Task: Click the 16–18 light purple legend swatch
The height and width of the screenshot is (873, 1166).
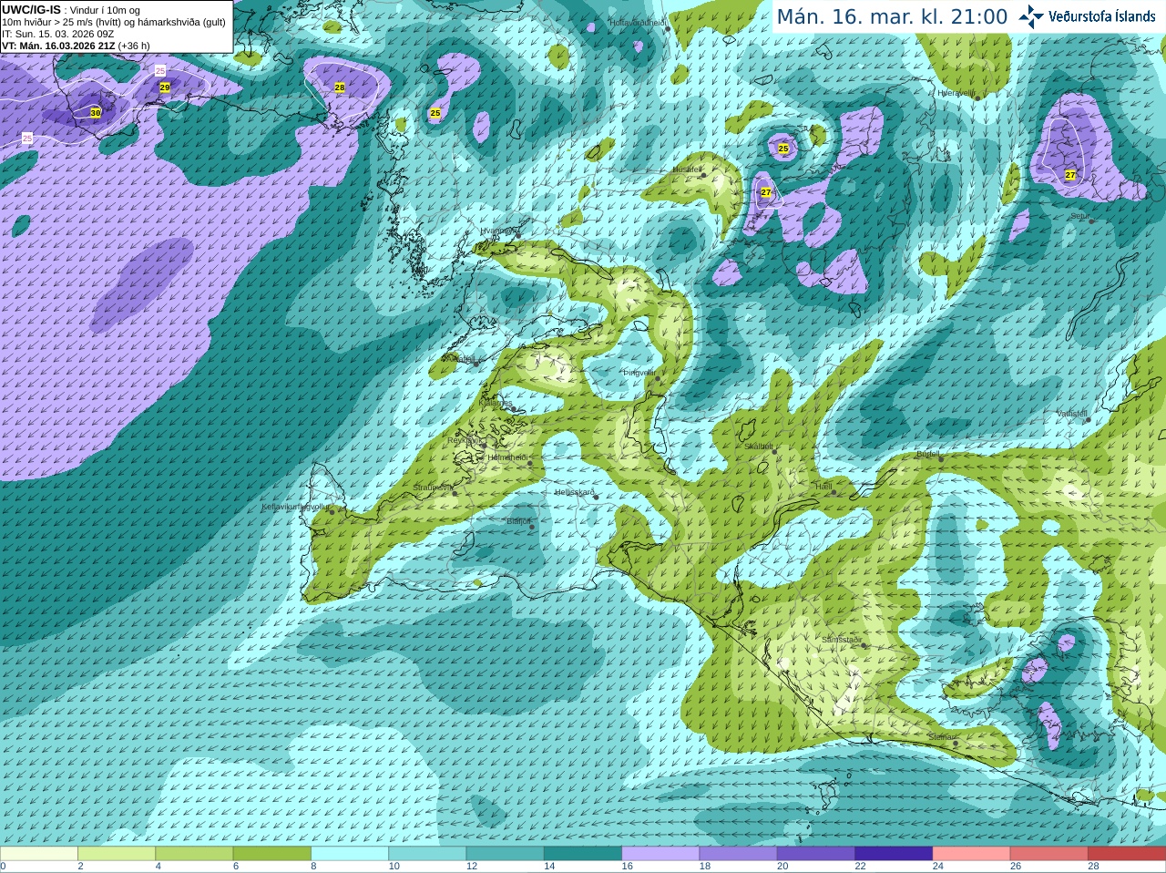Action: click(660, 853)
